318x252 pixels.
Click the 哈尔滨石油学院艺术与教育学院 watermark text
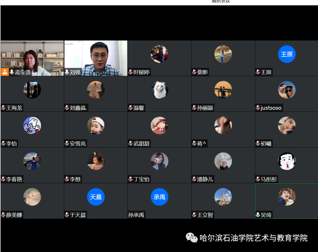(253, 238)
